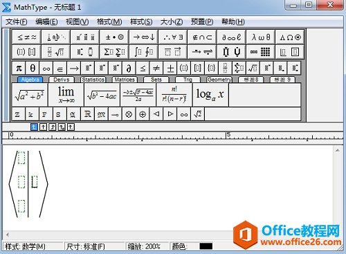Insert log base a of x expression
This screenshot has height=254, width=346.
click(210, 95)
